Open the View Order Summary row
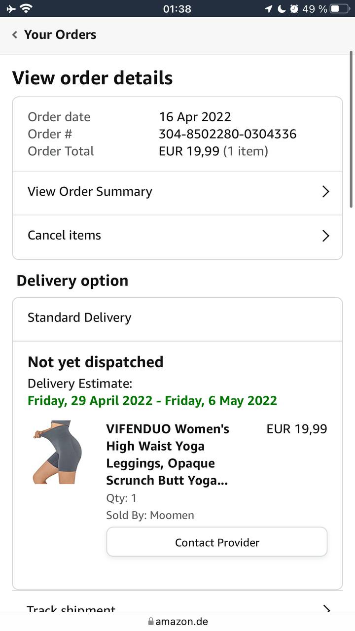Viewport: 355px width, 631px height. click(x=90, y=192)
